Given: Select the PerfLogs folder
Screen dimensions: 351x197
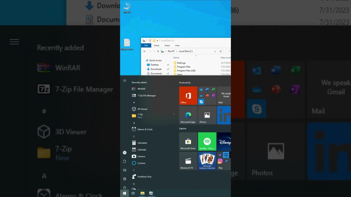Looking at the screenshot, I should coord(181,63).
